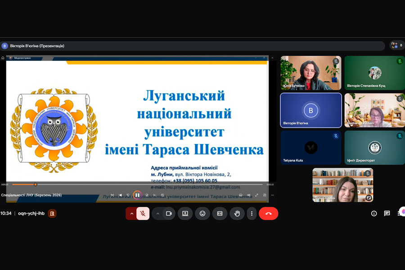
Task: Switch media player to mini view
Action: [265, 195]
